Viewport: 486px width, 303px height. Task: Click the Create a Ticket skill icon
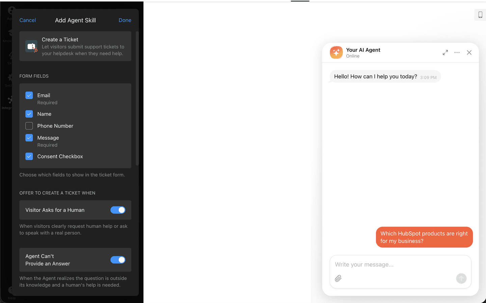(x=31, y=46)
